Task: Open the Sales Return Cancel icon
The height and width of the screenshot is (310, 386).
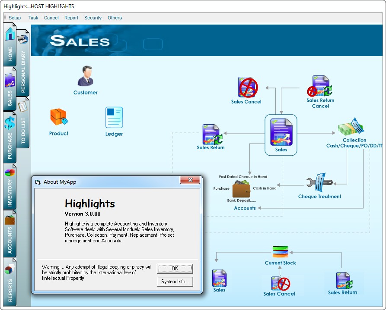Action: 320,86
